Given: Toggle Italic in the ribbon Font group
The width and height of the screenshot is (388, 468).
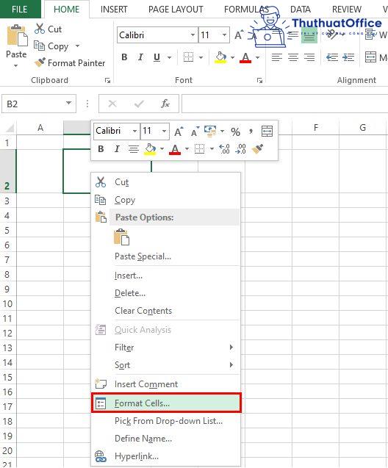Looking at the screenshot, I should pos(140,57).
